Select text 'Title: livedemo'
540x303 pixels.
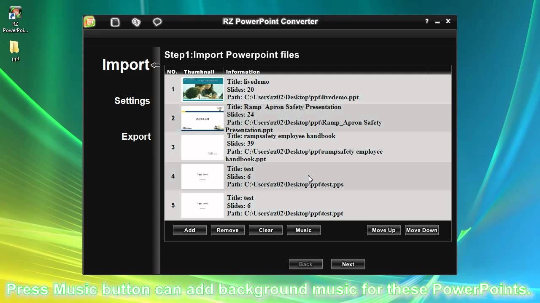(248, 82)
